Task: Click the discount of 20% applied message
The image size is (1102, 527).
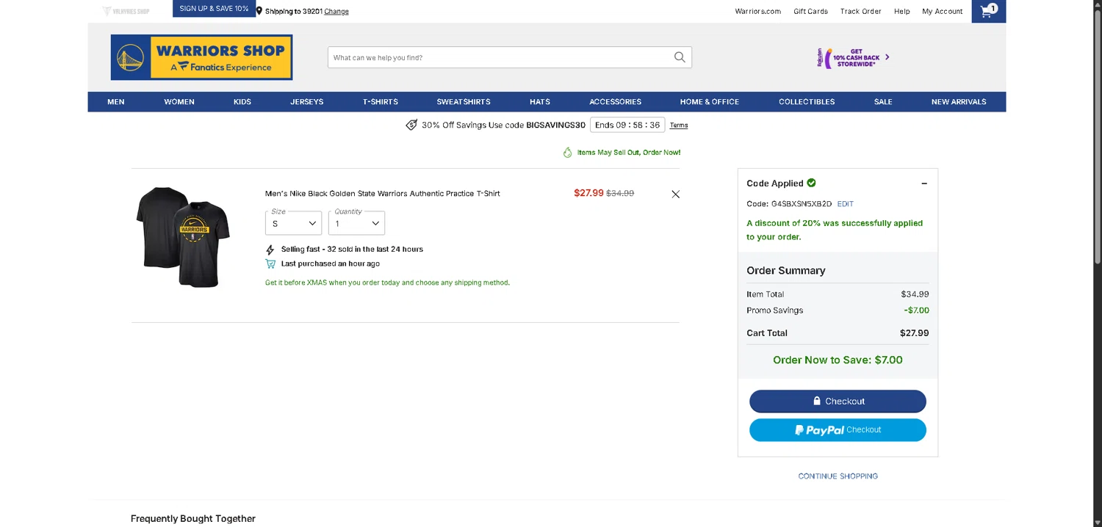Action: (x=835, y=230)
